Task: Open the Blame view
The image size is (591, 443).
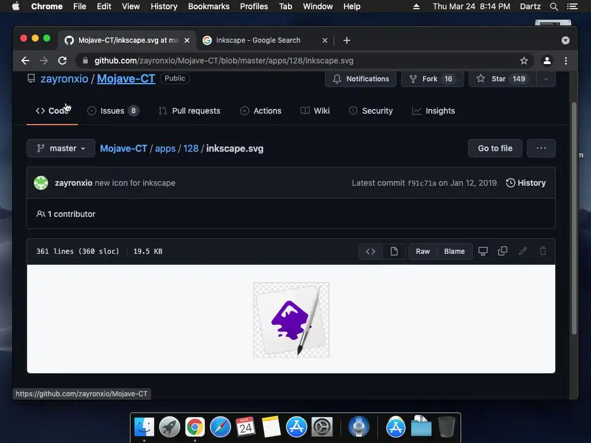Action: point(454,251)
